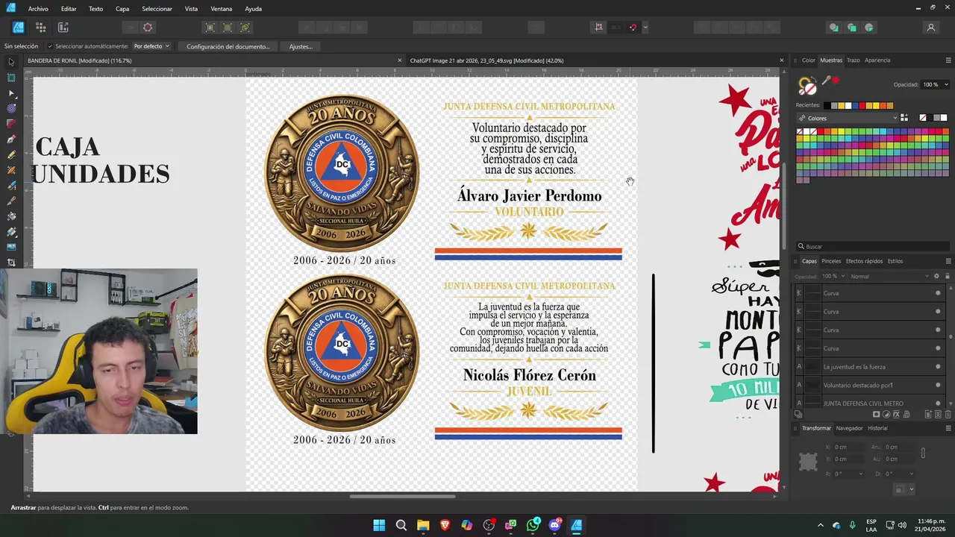
Task: Select the Node tool
Action: 11,93
